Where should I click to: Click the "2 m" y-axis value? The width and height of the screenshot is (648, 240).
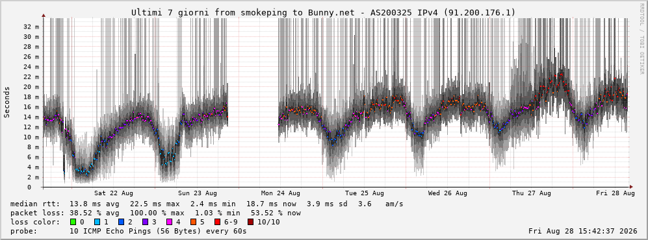[x=33, y=177]
